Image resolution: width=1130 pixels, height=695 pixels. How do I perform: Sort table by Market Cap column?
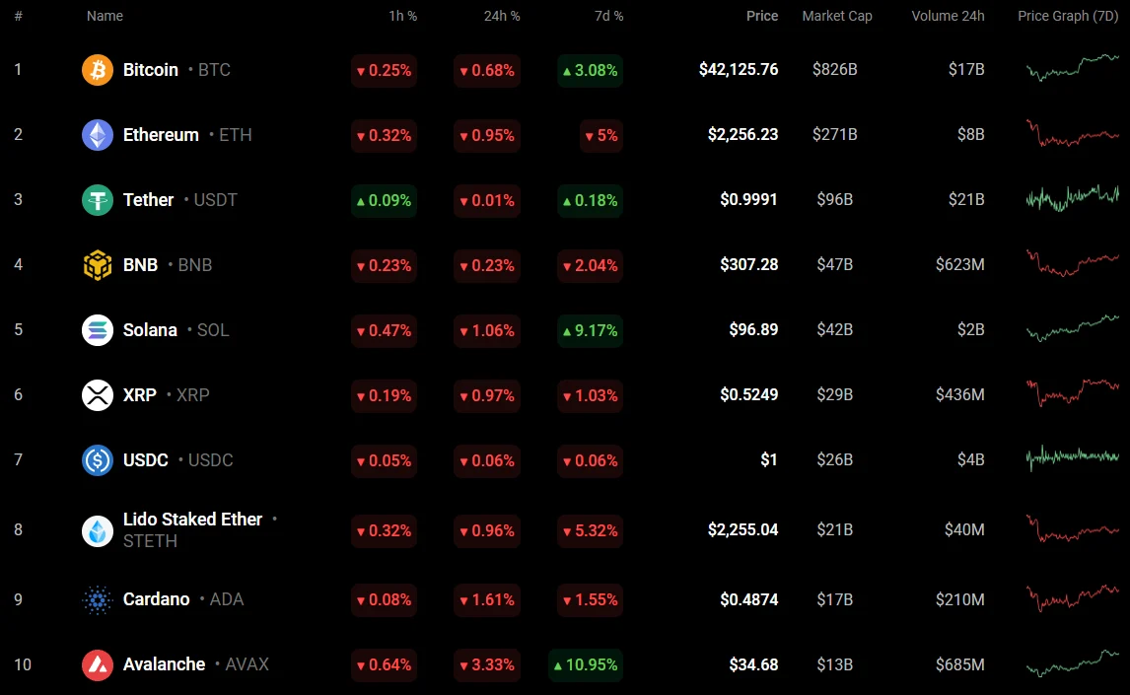[x=836, y=16]
